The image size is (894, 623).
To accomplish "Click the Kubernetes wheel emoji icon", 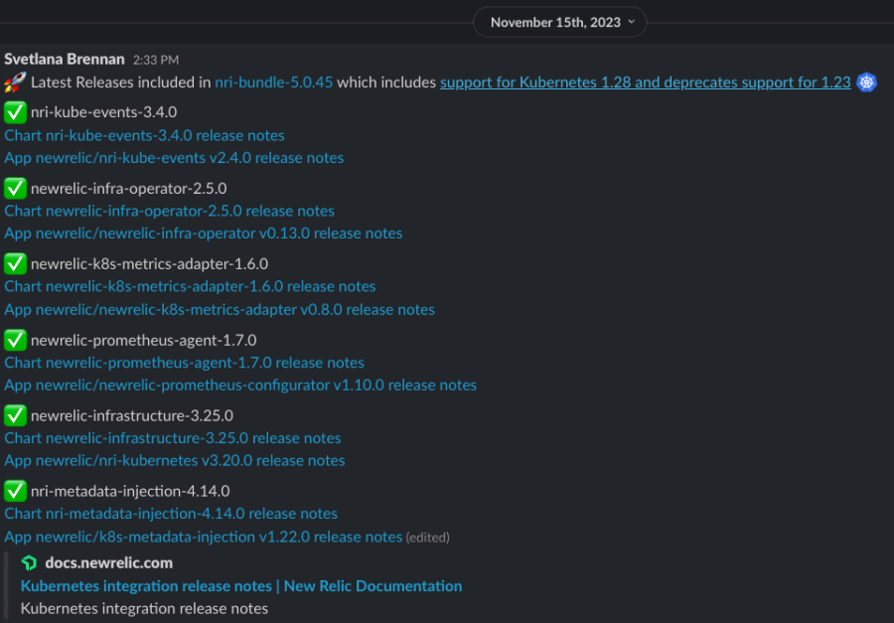I will [867, 82].
